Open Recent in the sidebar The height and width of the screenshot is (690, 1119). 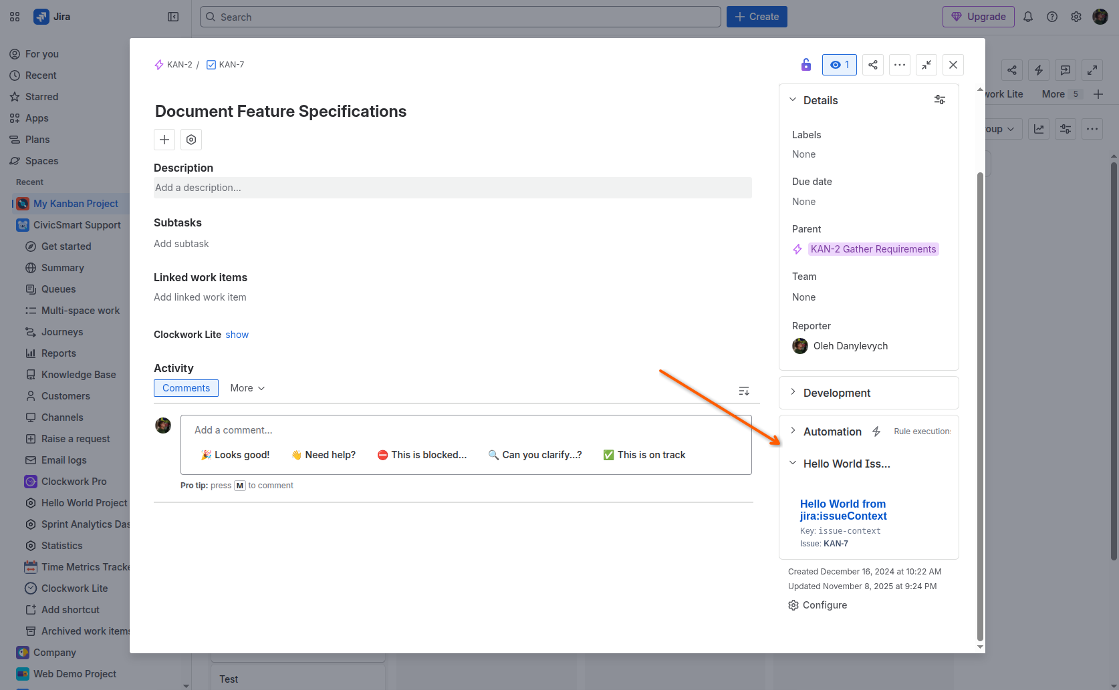(x=41, y=75)
